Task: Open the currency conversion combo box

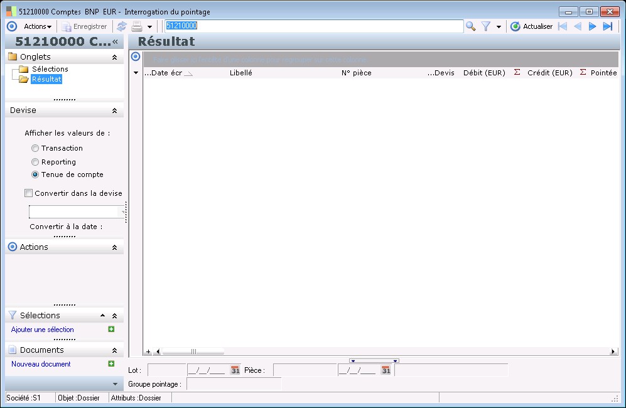Action: [x=77, y=212]
